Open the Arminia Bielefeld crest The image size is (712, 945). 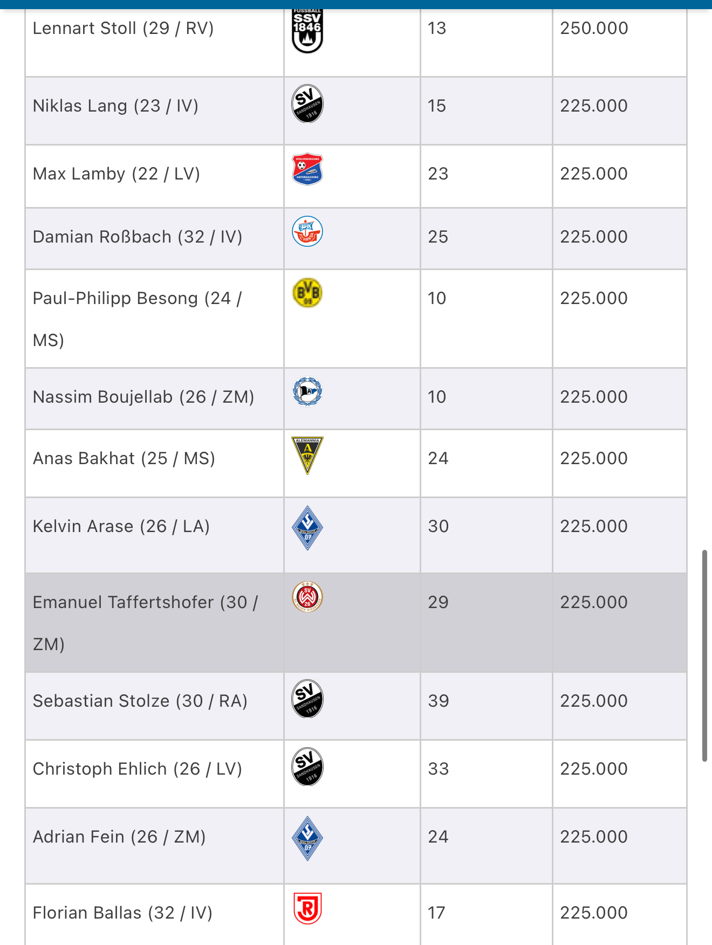(x=307, y=391)
